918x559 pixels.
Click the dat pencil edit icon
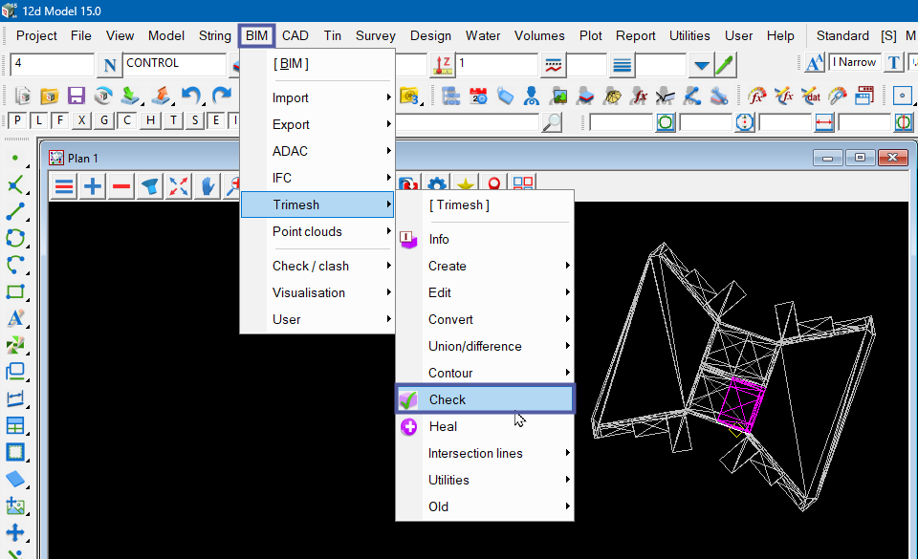click(811, 96)
